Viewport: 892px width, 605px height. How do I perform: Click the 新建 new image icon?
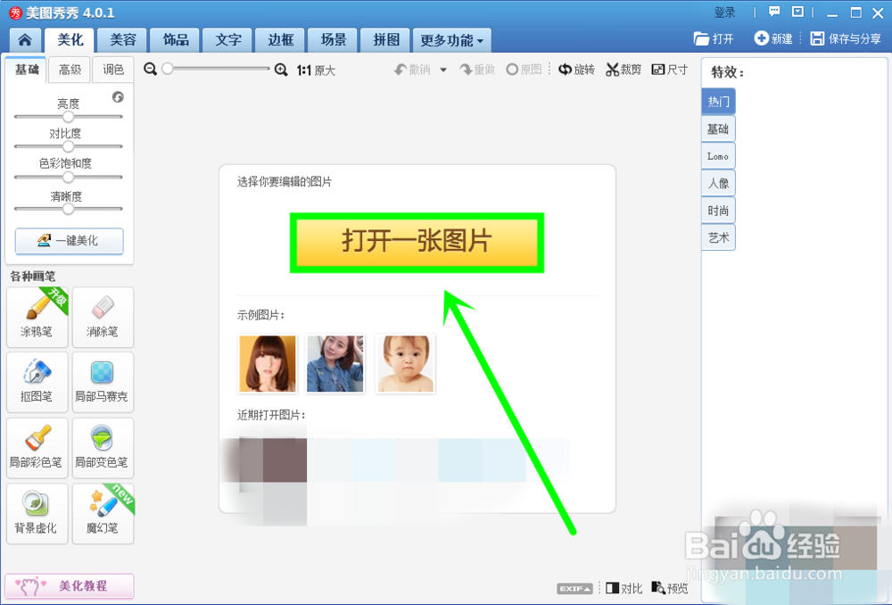(x=761, y=38)
